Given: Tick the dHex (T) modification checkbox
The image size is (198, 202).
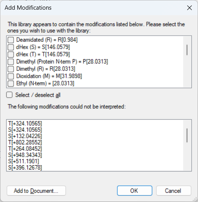Looking at the screenshot, I should [11, 55].
